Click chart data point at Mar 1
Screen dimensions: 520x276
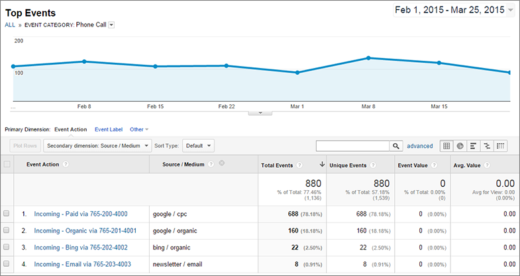pyautogui.click(x=297, y=73)
